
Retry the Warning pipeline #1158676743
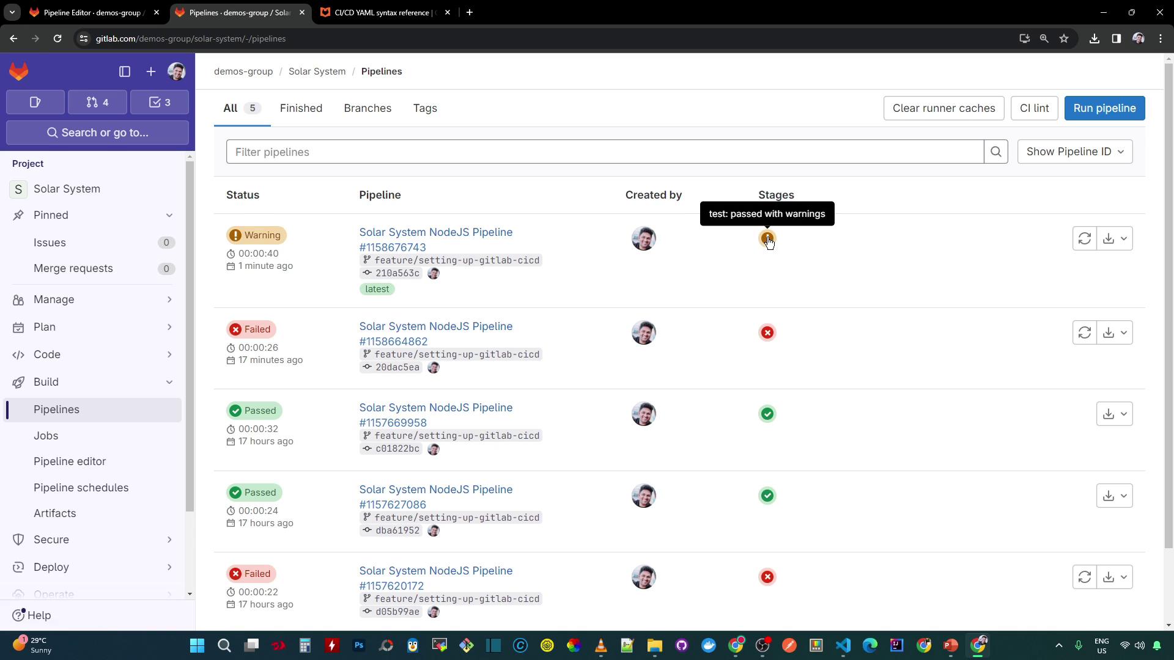pyautogui.click(x=1084, y=238)
